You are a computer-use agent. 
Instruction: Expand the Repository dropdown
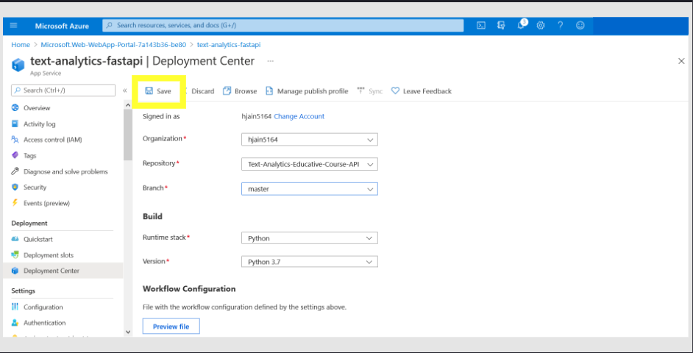310,164
